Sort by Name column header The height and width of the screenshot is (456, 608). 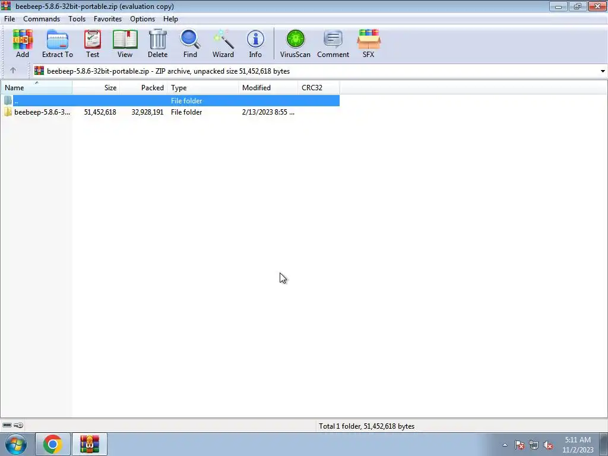click(x=36, y=88)
